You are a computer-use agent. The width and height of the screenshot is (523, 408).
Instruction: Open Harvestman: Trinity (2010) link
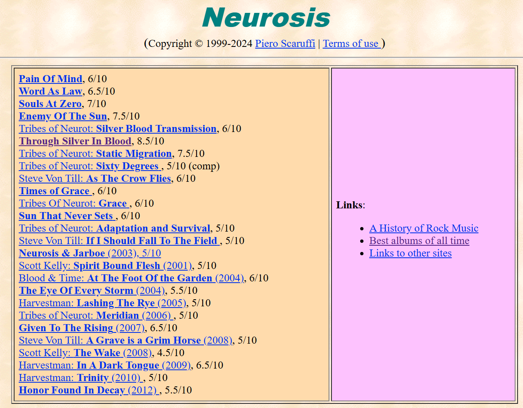[81, 378]
